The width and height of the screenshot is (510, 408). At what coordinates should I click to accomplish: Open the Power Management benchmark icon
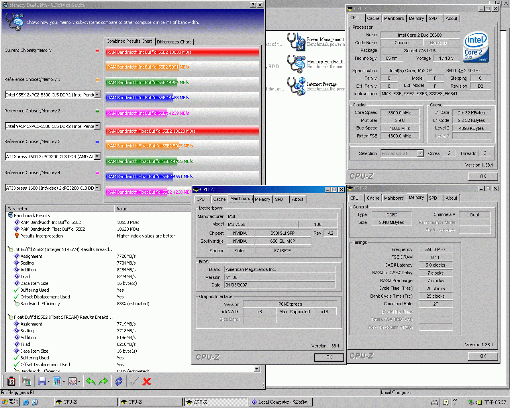tap(296, 41)
